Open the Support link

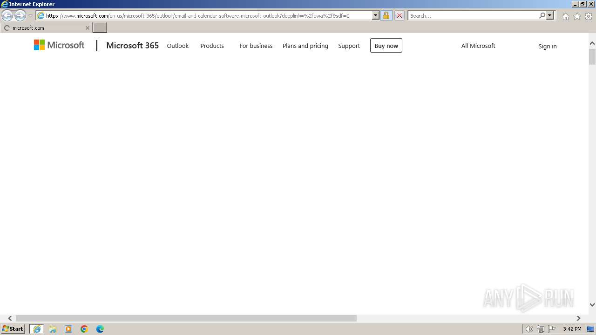[x=349, y=46]
